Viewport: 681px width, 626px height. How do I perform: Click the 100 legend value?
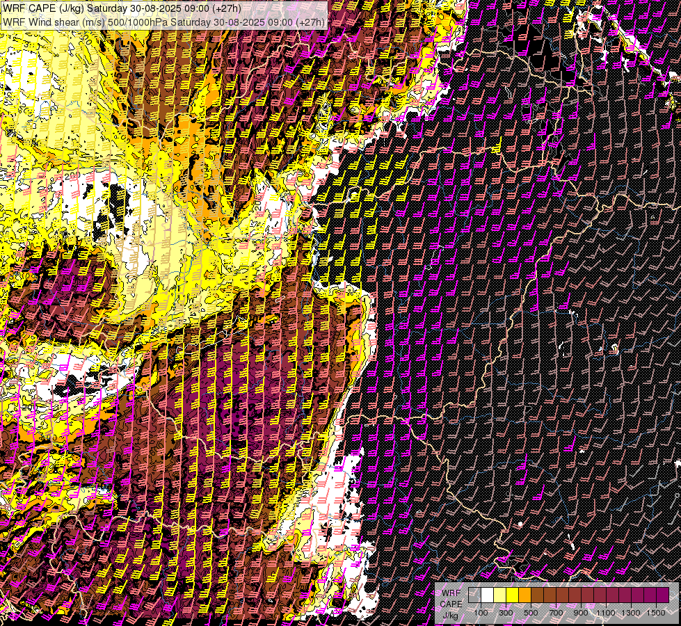point(481,613)
